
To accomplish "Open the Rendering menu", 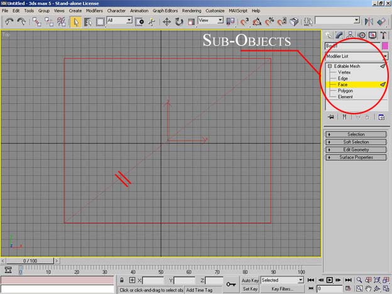I will (192, 11).
